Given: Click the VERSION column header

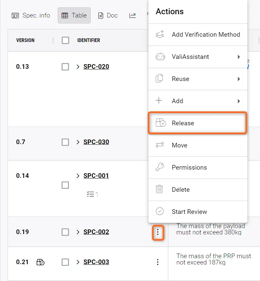Looking at the screenshot, I should 25,40.
